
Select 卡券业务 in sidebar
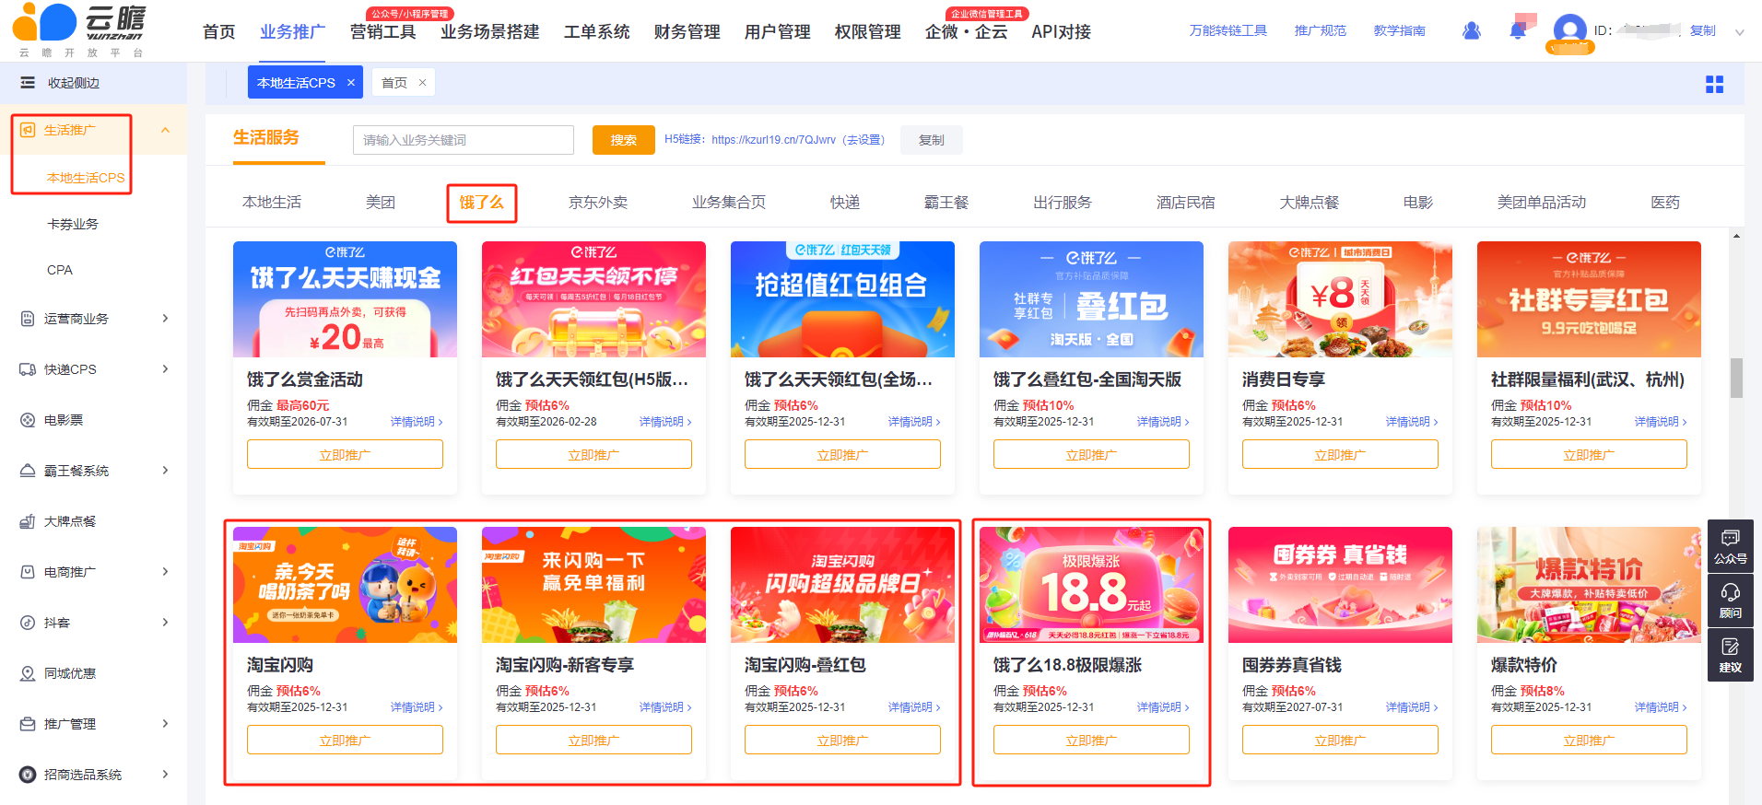click(73, 224)
